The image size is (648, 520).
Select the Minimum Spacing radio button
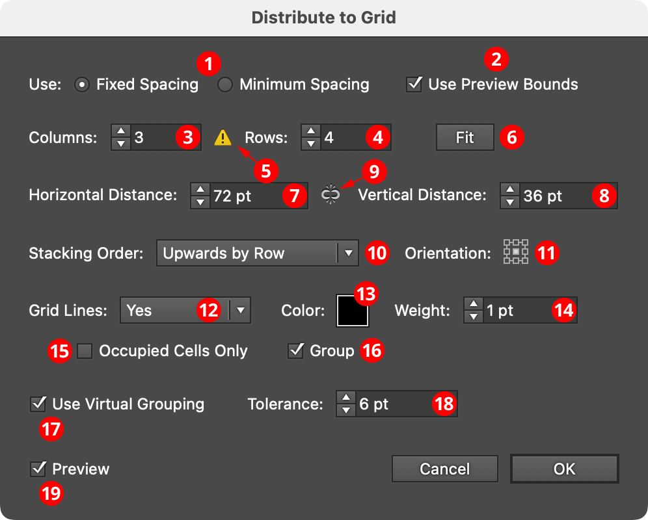[x=224, y=84]
